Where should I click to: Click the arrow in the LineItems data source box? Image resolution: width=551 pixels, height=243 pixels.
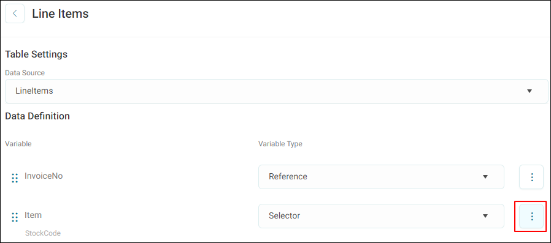point(529,91)
